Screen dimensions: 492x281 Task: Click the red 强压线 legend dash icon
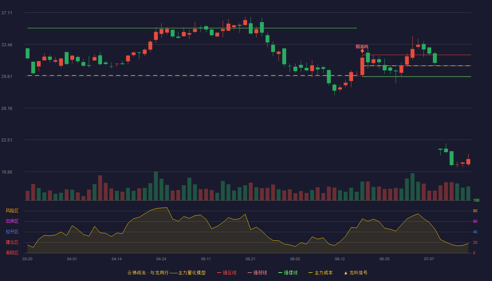[x=219, y=273]
